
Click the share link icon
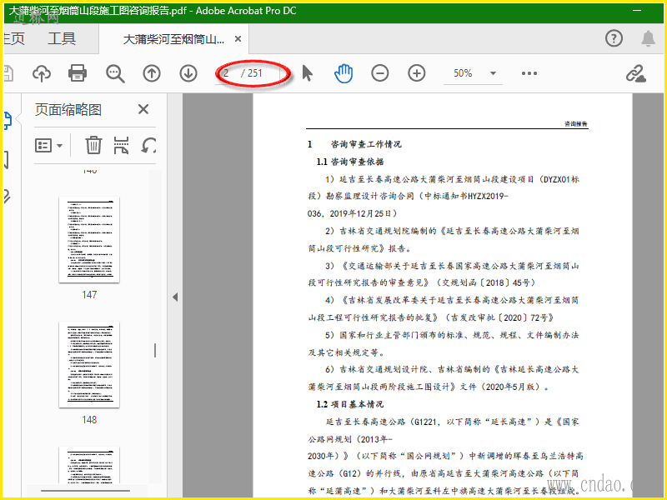pos(636,73)
